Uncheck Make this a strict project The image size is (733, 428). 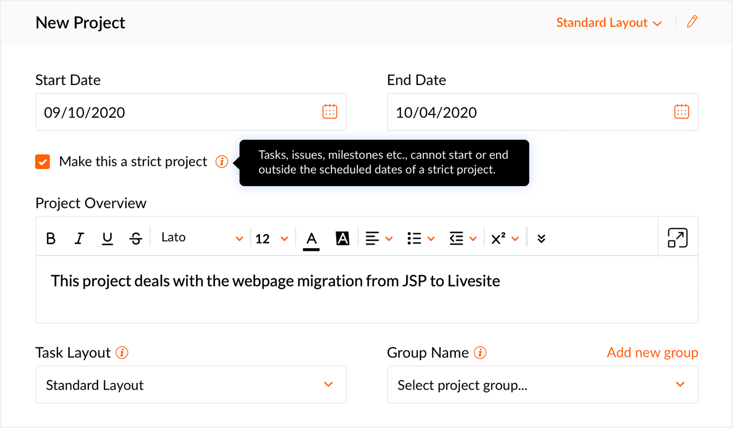[x=43, y=162]
